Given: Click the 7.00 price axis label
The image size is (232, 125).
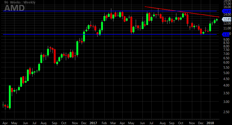Looking at the screenshot, I should click(x=226, y=54).
